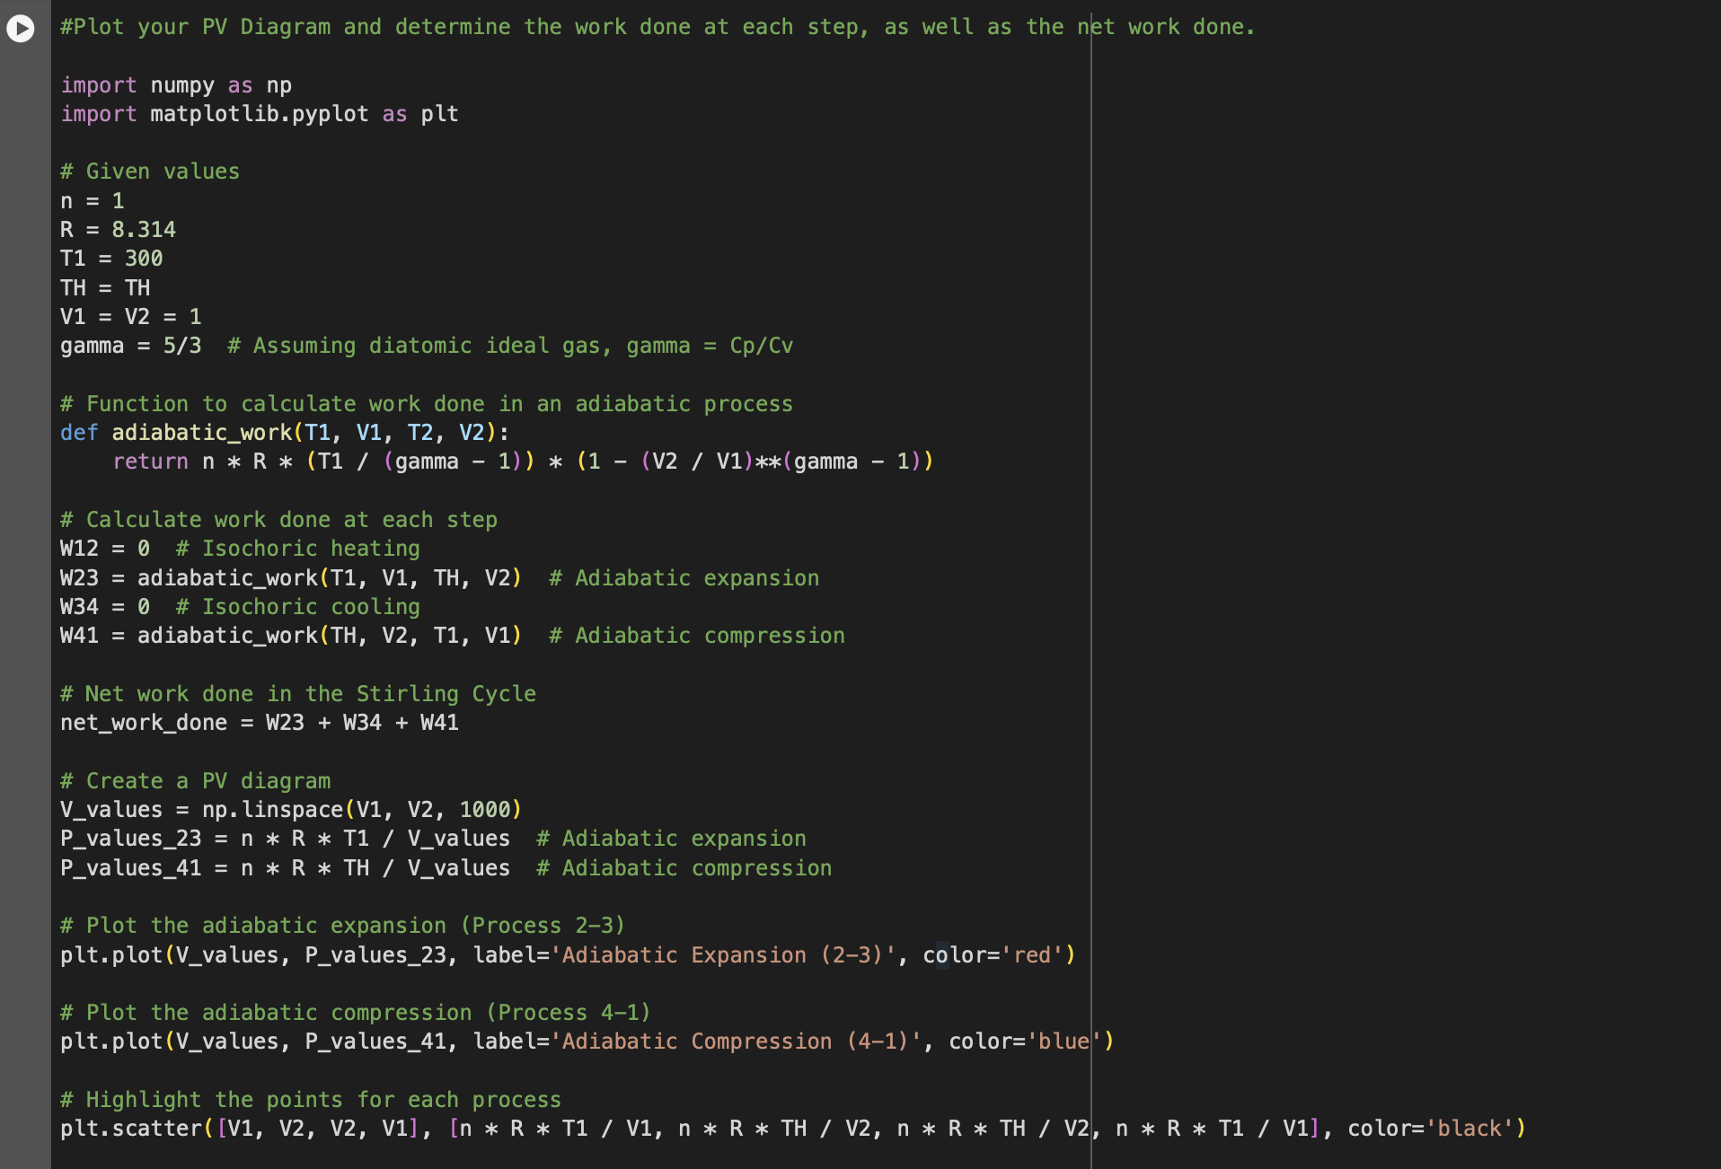
Task: Click the 'gamma = 5/3' assignment
Action: (131, 346)
